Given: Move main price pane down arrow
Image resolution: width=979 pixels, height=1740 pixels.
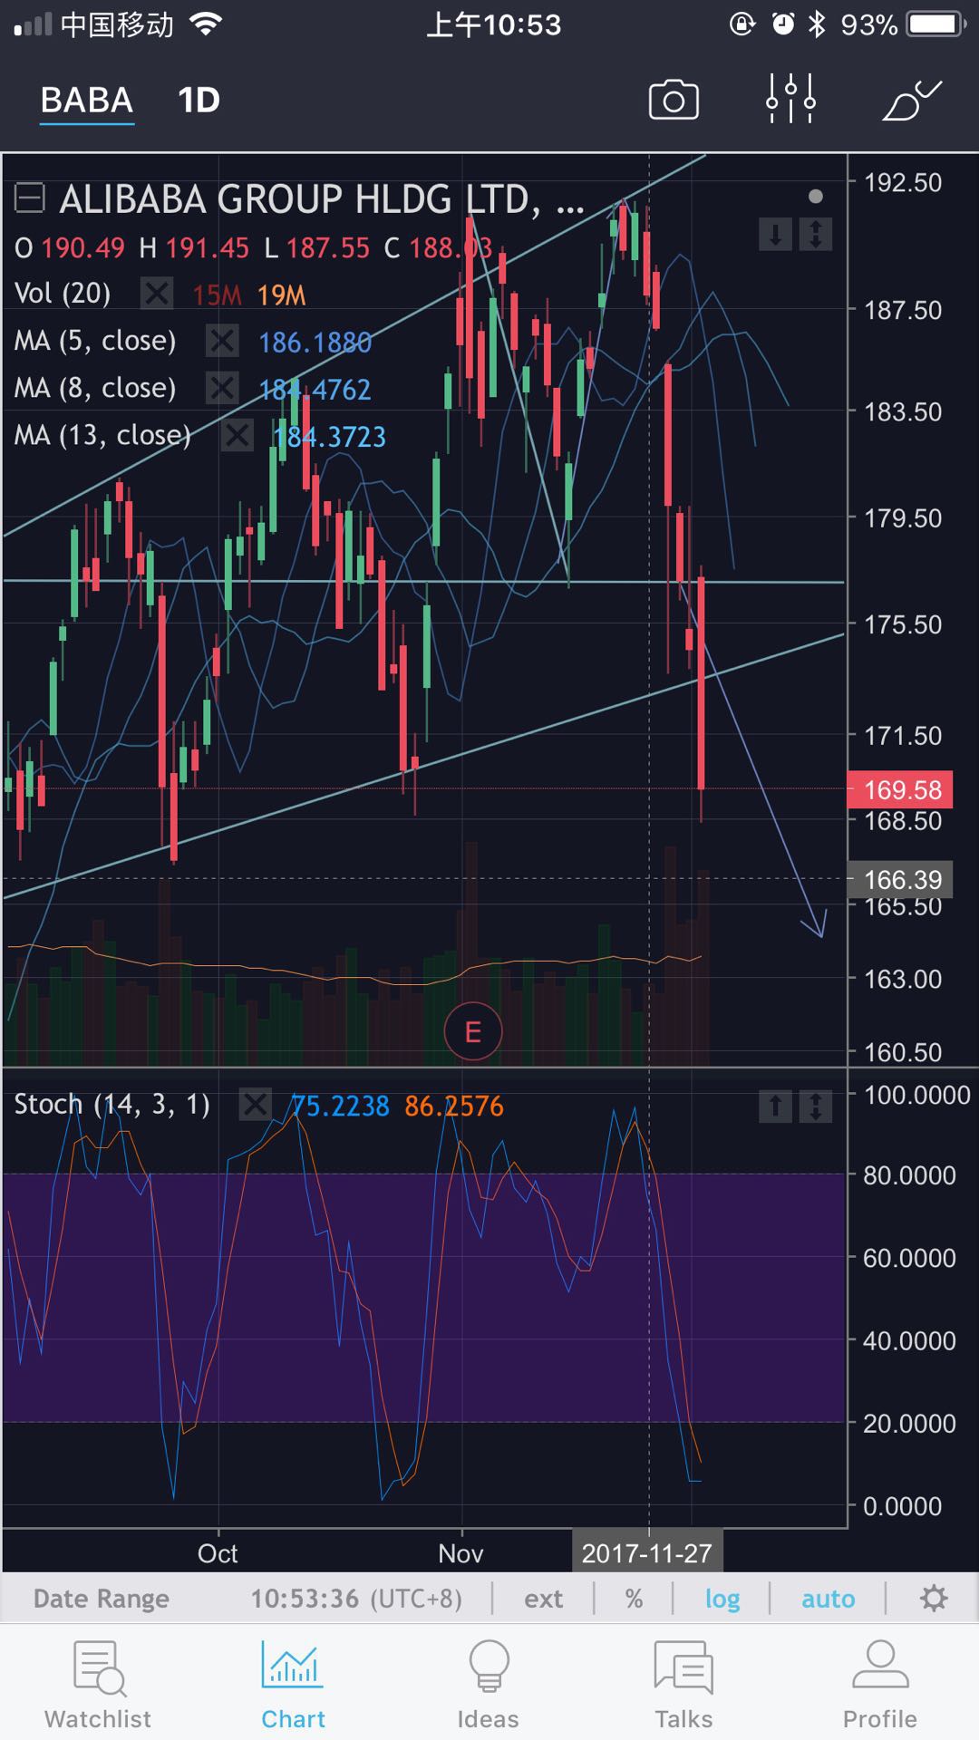Looking at the screenshot, I should (x=775, y=235).
